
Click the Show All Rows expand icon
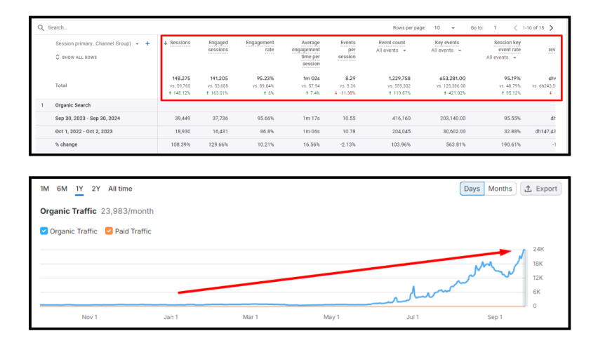pyautogui.click(x=58, y=57)
